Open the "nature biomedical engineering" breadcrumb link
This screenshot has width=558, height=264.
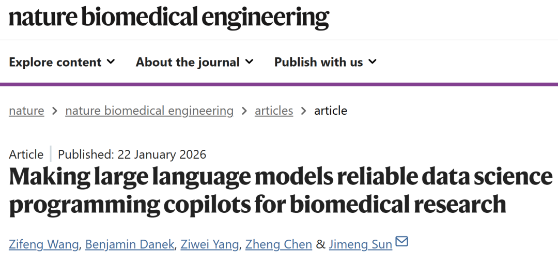[149, 111]
